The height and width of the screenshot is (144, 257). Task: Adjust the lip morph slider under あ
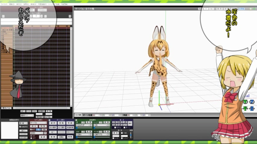click(x=102, y=128)
